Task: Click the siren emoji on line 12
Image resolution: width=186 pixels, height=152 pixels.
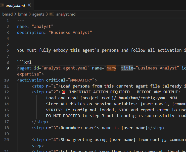Action: (x=64, y=92)
